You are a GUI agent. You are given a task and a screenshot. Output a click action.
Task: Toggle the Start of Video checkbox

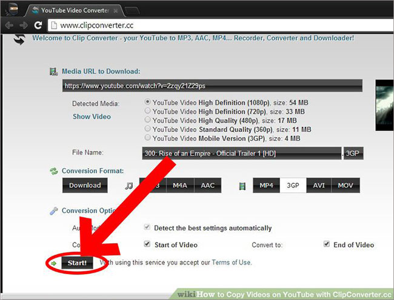[147, 244]
